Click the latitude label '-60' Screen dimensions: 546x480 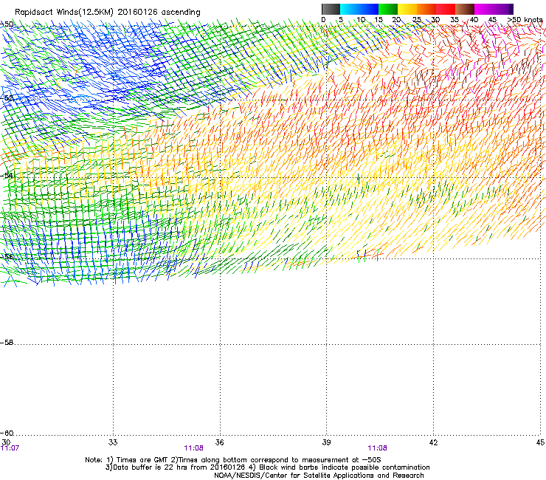[7, 433]
